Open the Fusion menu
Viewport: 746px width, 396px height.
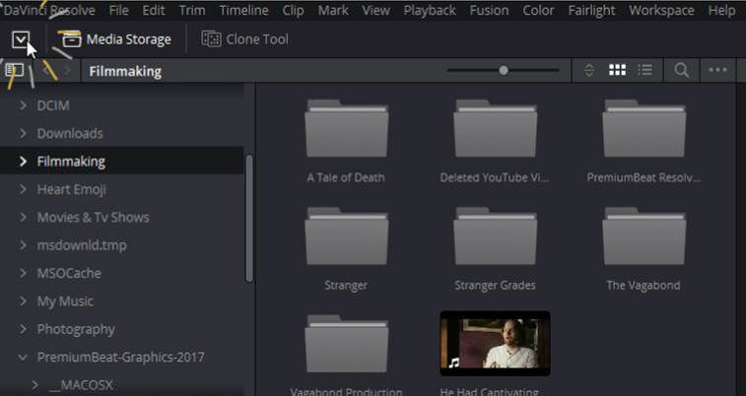[489, 10]
